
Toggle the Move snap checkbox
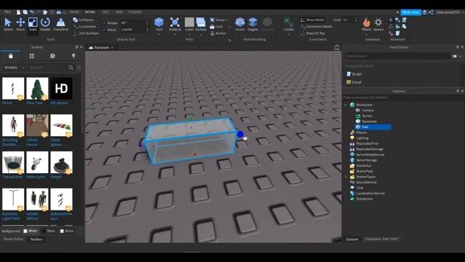[104, 30]
